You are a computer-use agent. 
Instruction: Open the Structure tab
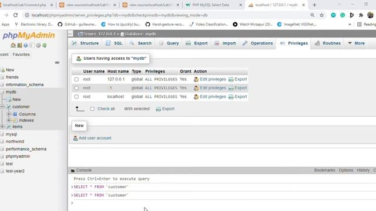85,43
